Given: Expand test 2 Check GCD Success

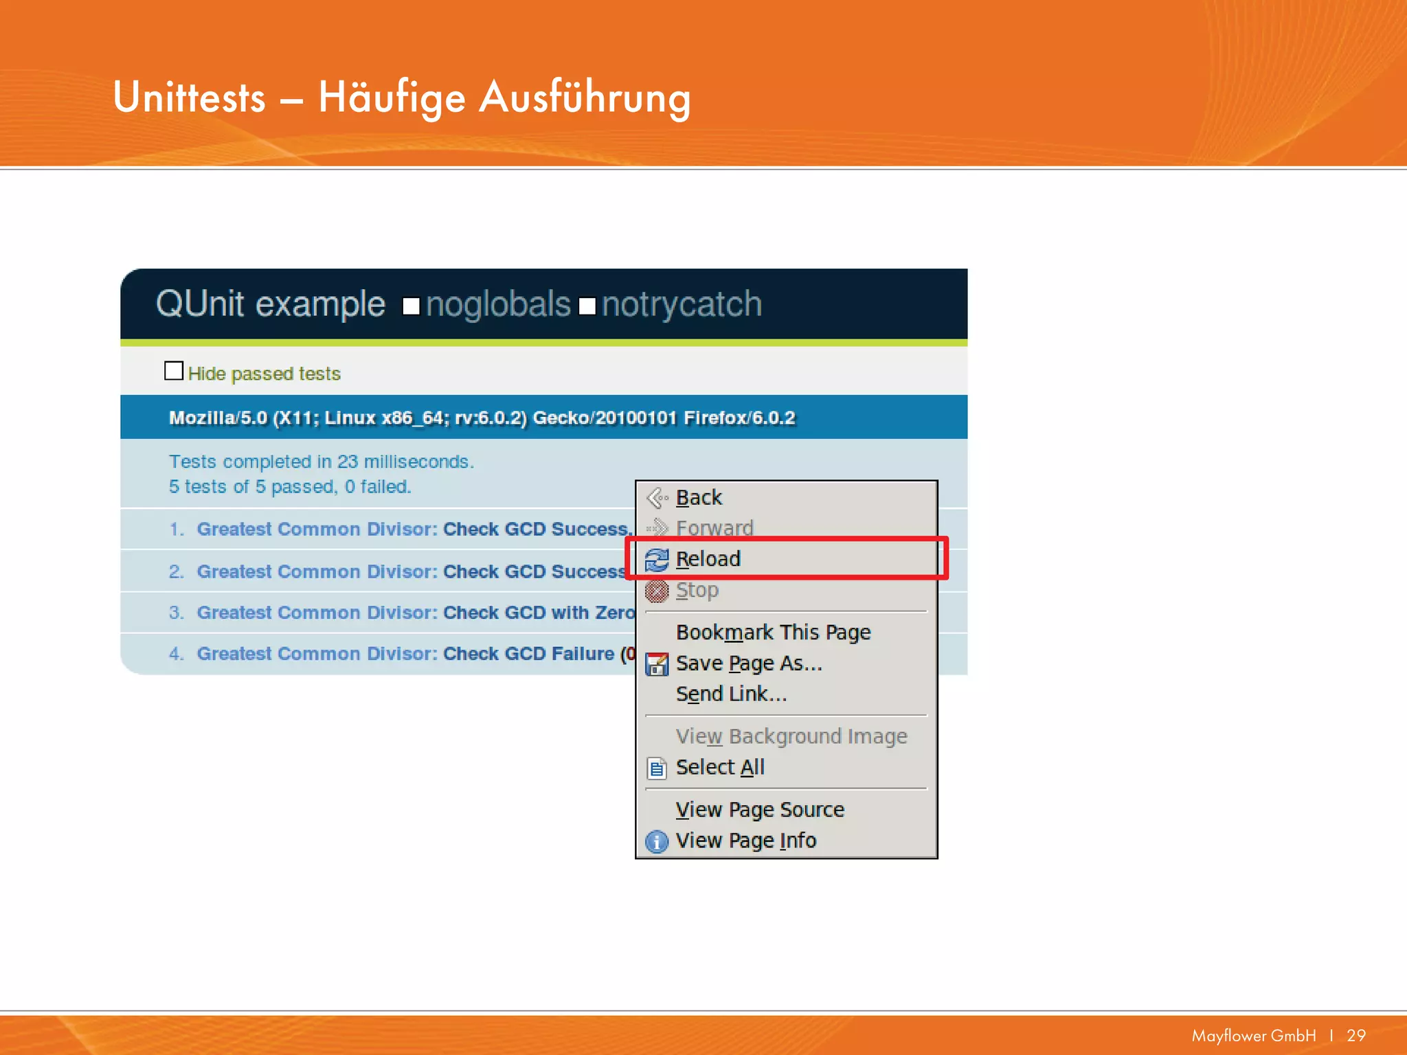Looking at the screenshot, I should 398,571.
